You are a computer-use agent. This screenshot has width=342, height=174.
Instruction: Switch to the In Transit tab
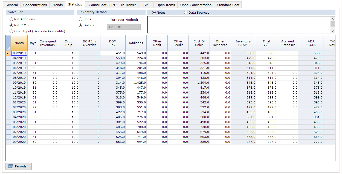(128, 5)
